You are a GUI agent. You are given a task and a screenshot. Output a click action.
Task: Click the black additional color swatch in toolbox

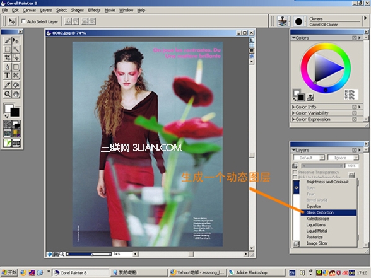point(15,112)
